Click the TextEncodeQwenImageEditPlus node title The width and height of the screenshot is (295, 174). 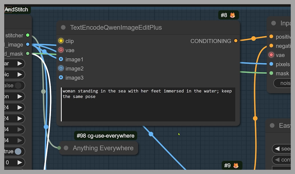tap(116, 28)
